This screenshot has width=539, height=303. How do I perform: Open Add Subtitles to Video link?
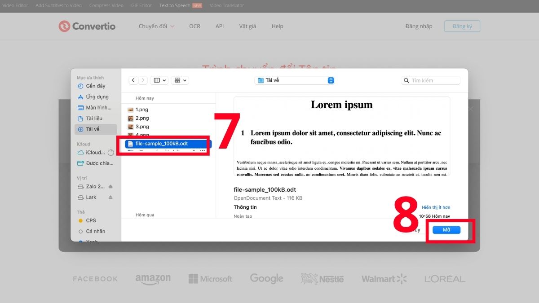(58, 5)
